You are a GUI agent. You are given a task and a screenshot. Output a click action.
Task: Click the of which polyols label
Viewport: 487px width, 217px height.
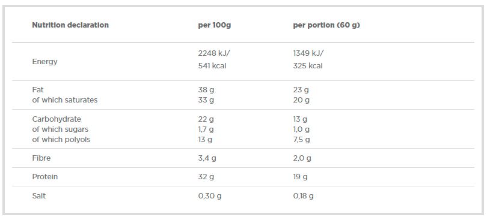click(61, 140)
